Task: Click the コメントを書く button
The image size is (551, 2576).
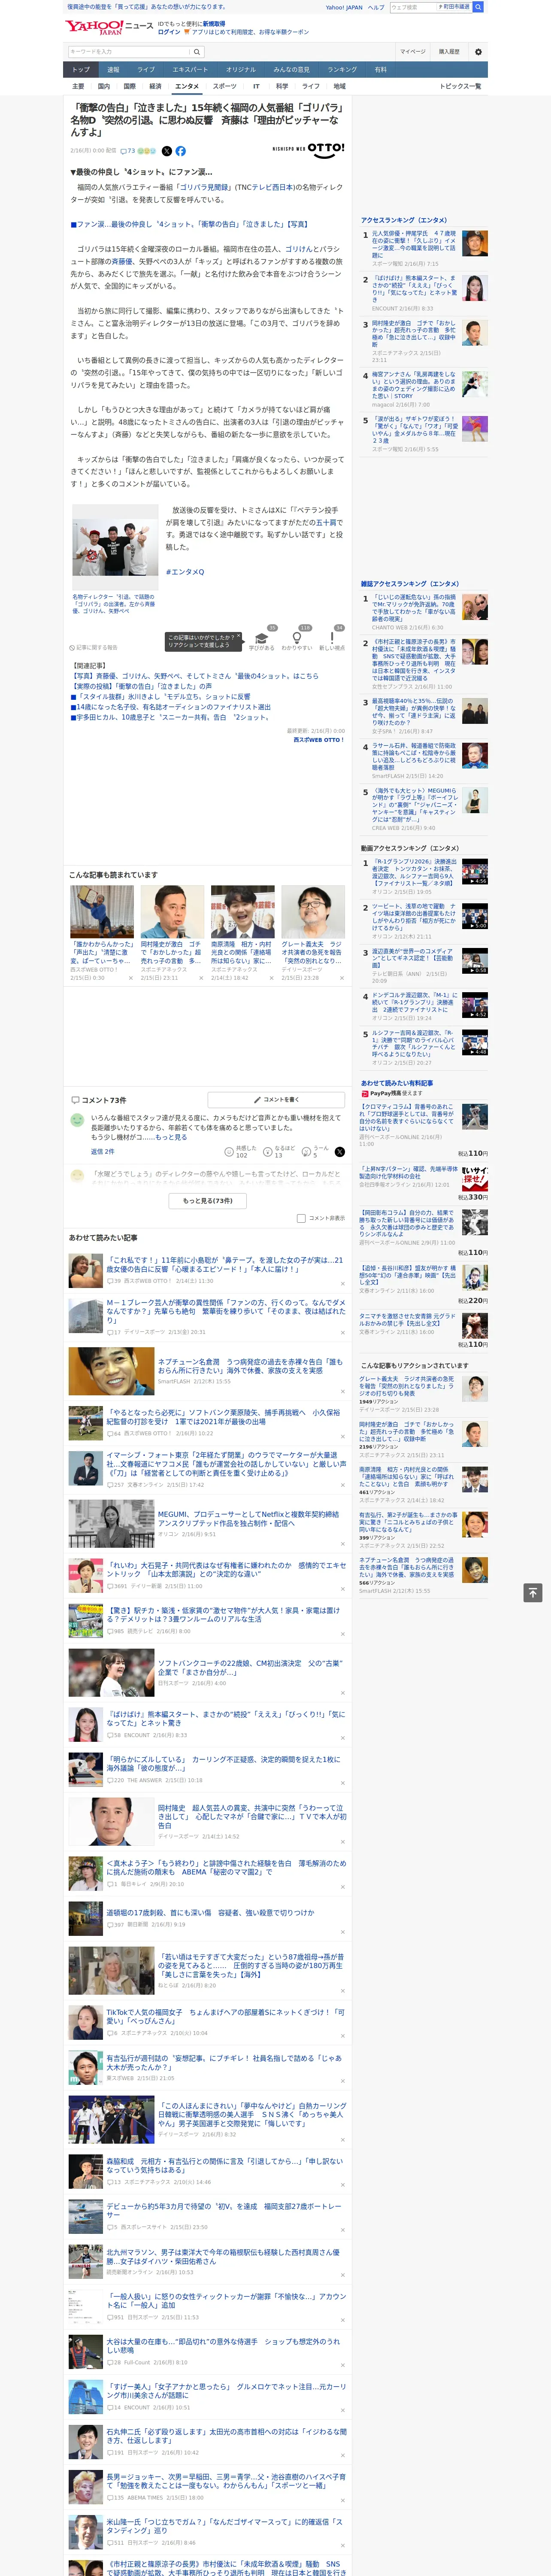Action: click(276, 1099)
